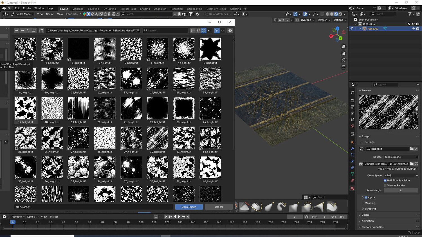Image resolution: width=422 pixels, height=237 pixels.
Task: Hide Collection in viewport with eye icon
Action: tap(413, 24)
